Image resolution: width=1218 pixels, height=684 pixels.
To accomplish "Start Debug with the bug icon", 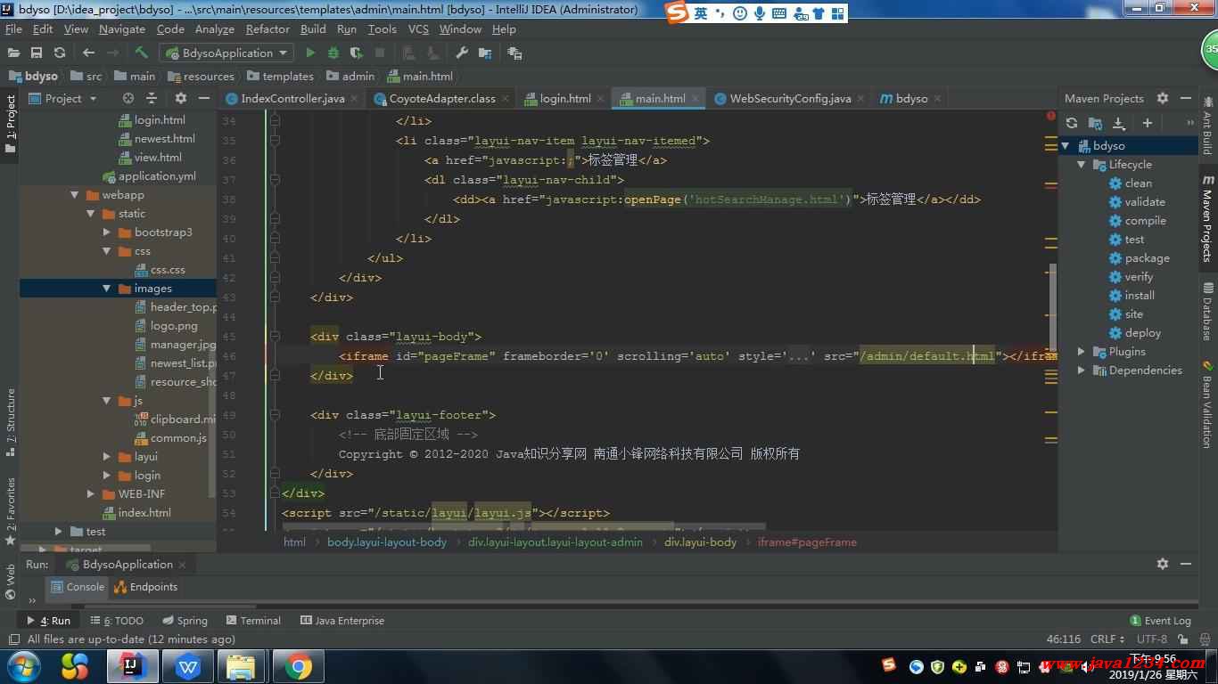I will tap(333, 53).
